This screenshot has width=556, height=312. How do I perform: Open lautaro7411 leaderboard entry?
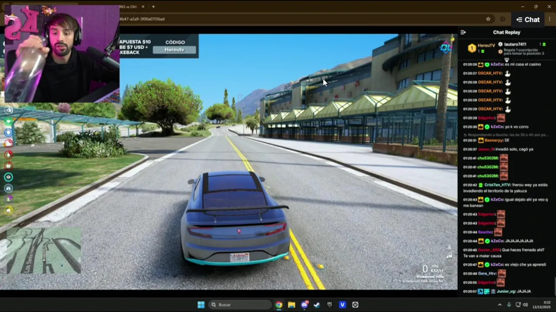coord(522,44)
